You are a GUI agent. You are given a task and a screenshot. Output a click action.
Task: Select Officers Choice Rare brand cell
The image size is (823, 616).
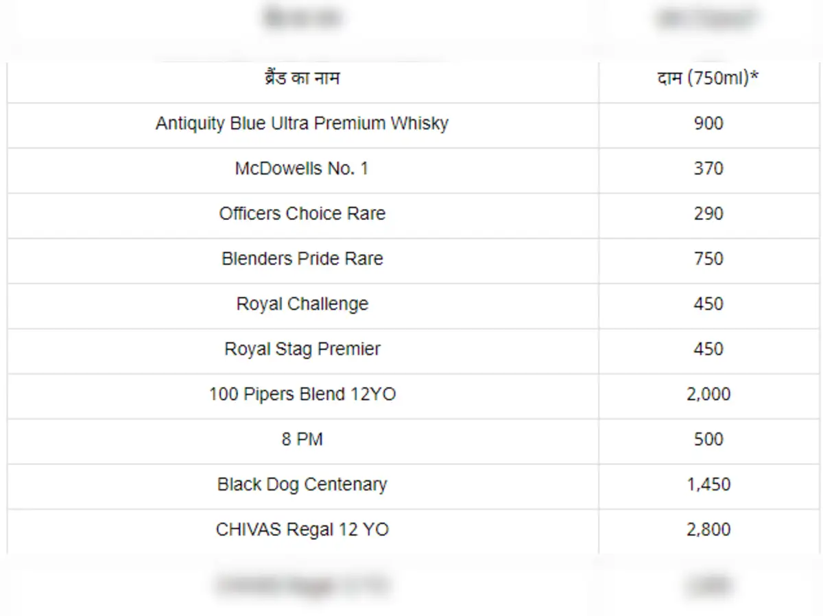(x=302, y=214)
